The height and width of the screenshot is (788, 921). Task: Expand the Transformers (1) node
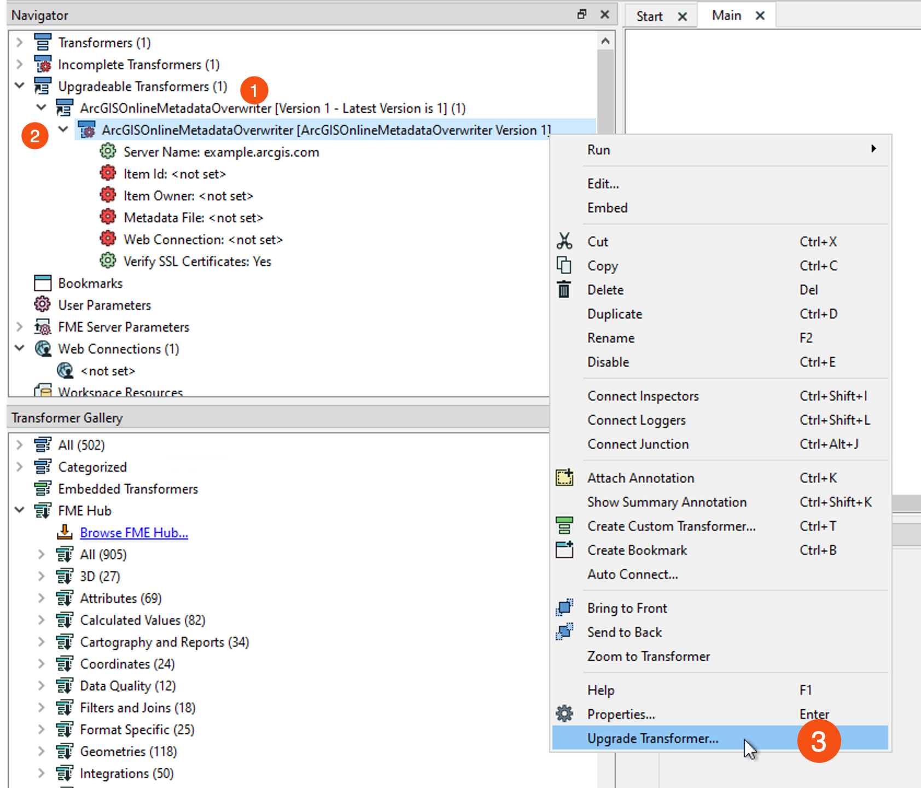coord(20,42)
